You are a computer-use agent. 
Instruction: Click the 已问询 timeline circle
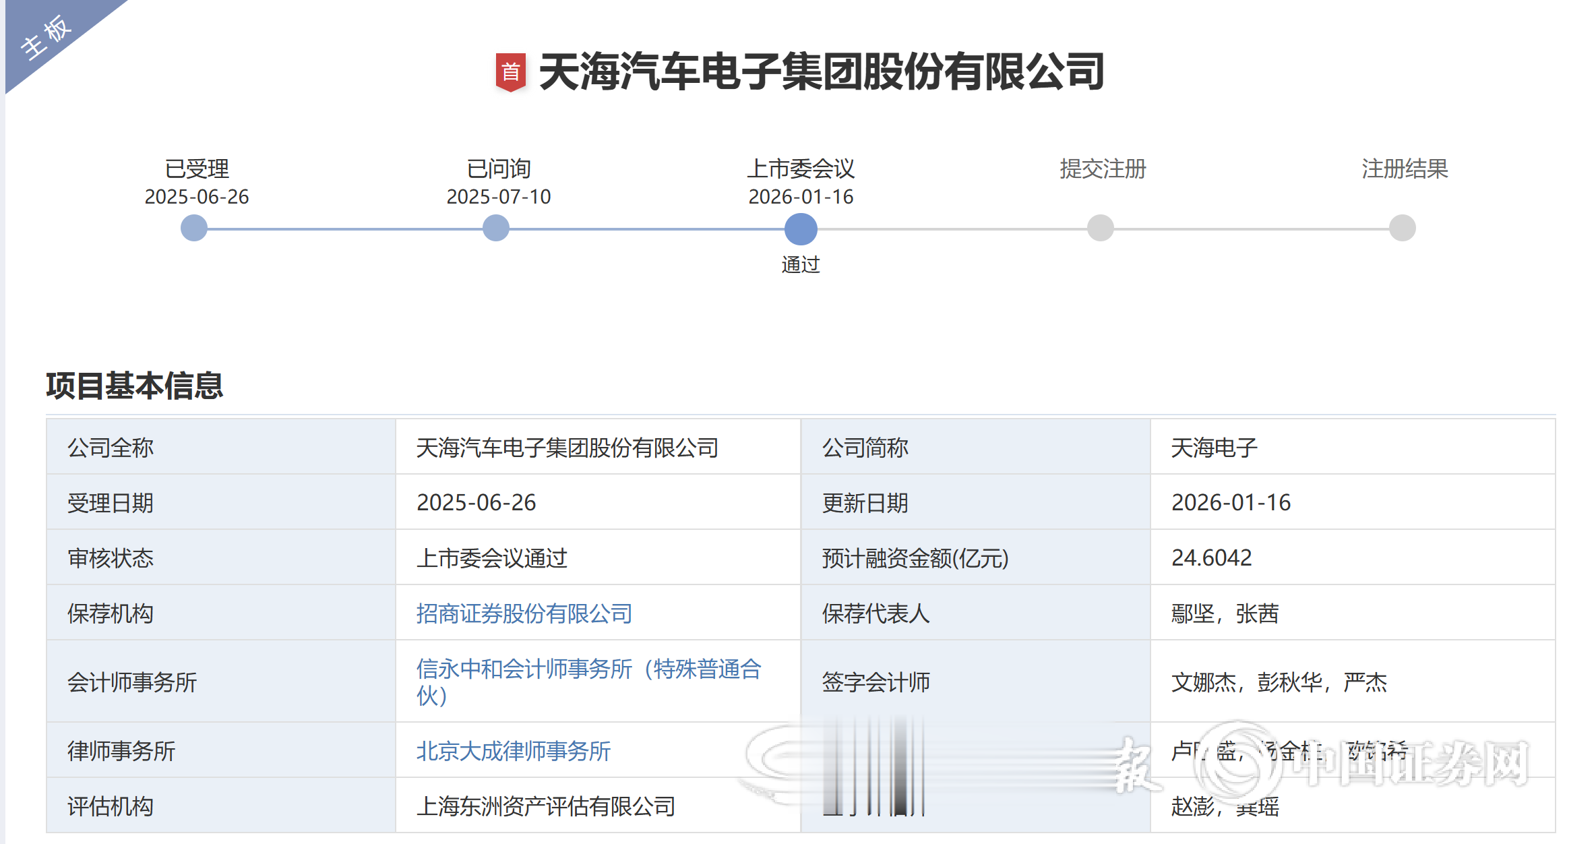pyautogui.click(x=496, y=228)
